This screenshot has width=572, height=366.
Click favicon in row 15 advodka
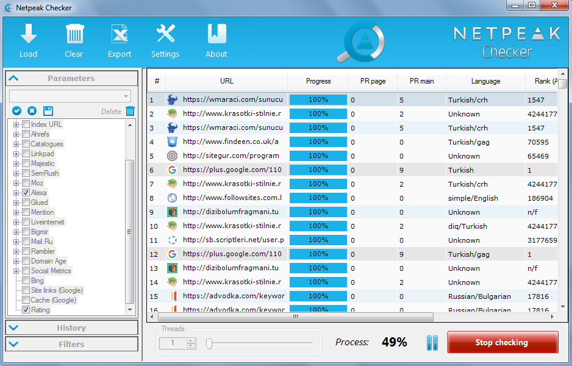pos(174,296)
